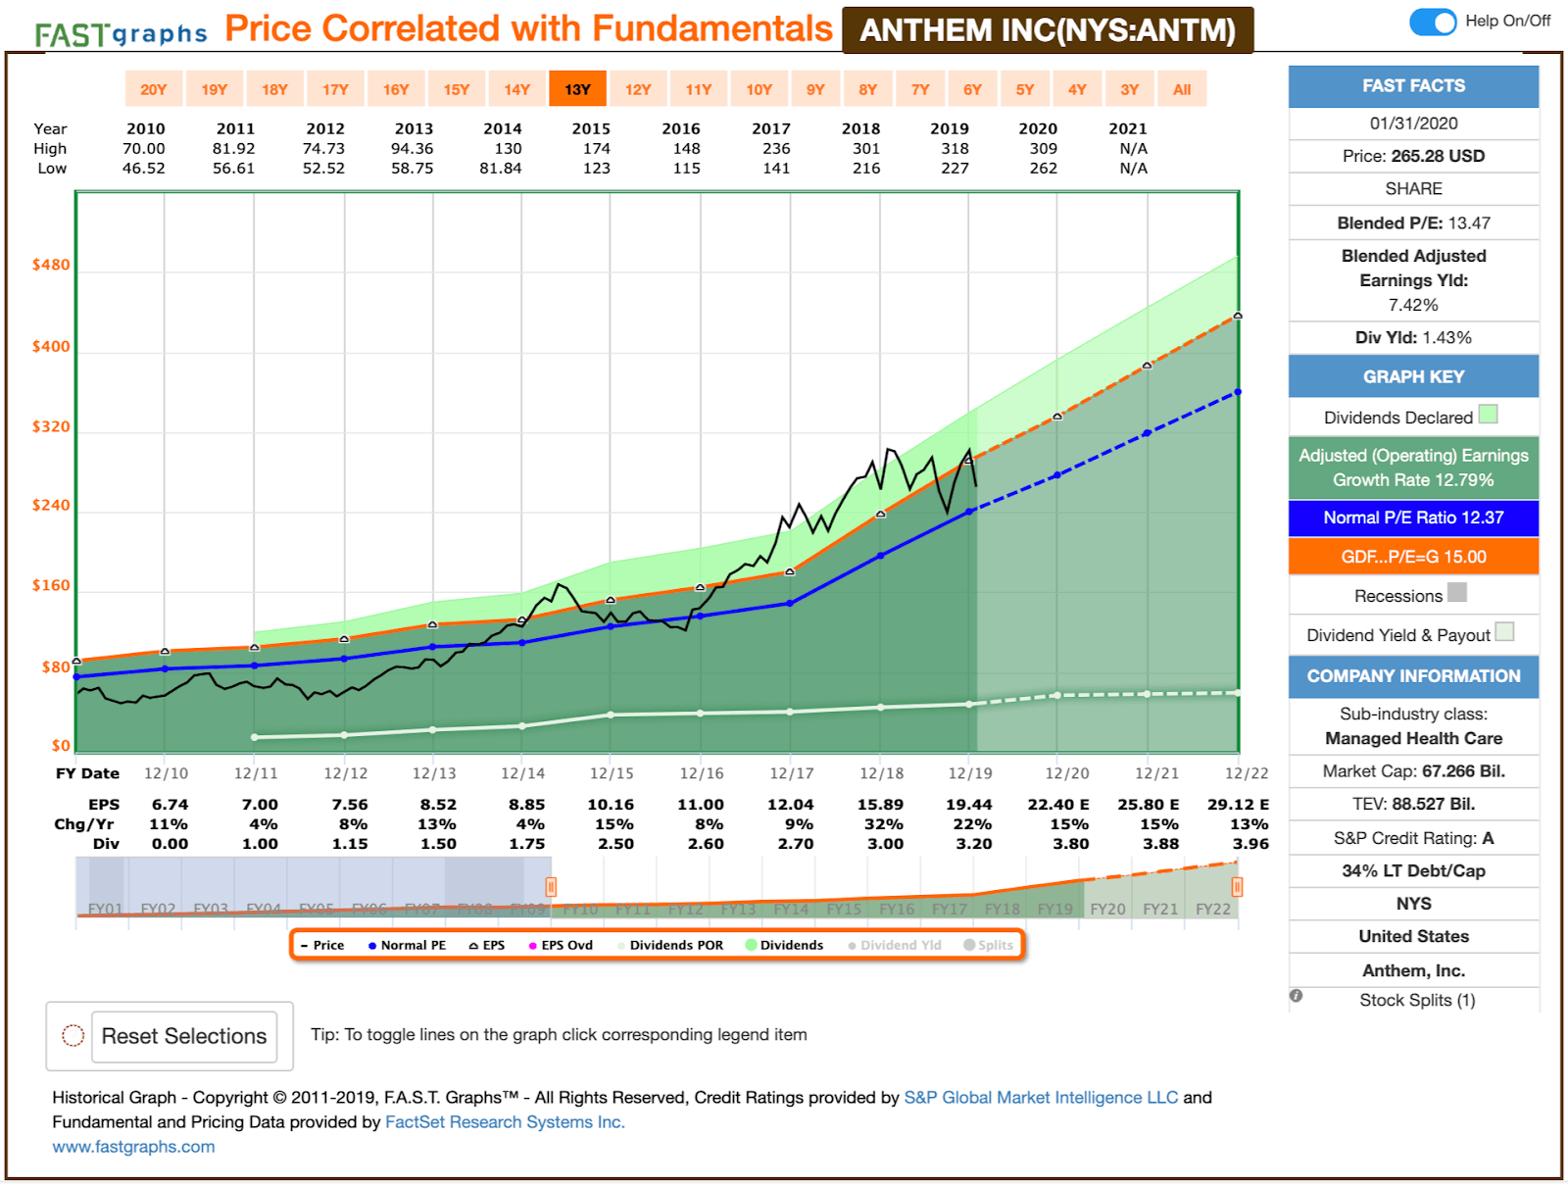Click the Managed Health Care sub-industry text

(1413, 738)
